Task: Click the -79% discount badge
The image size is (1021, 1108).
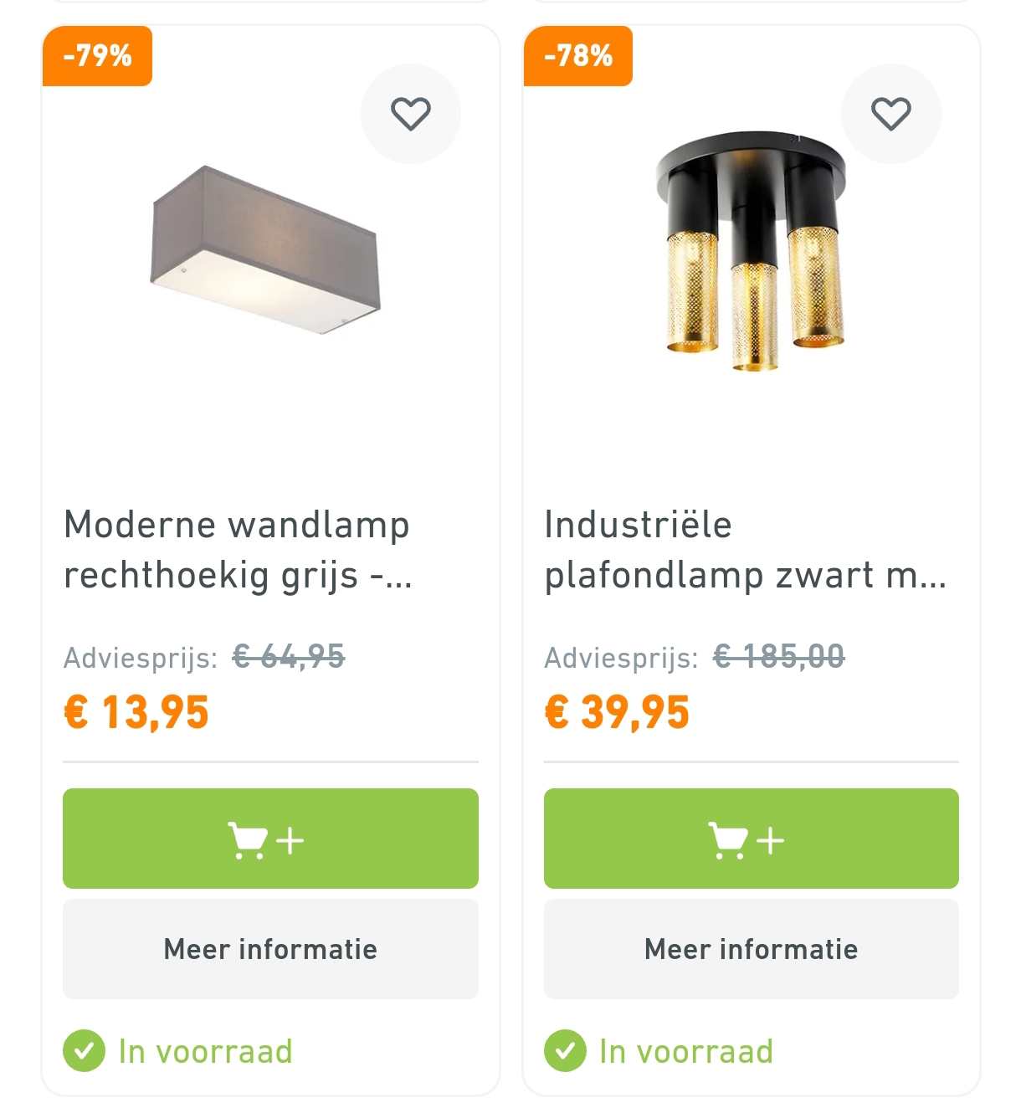Action: tap(97, 56)
